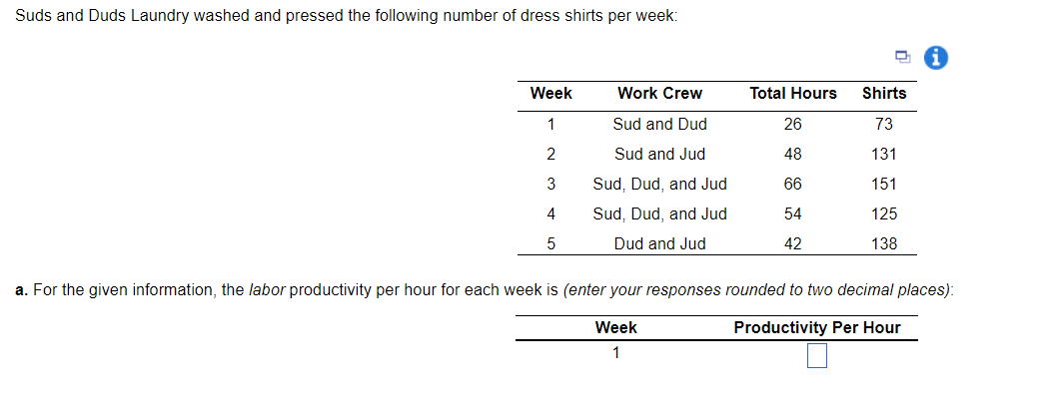This screenshot has height=416, width=1049.
Task: Select the Sud and Jud crew cell
Action: pos(659,155)
